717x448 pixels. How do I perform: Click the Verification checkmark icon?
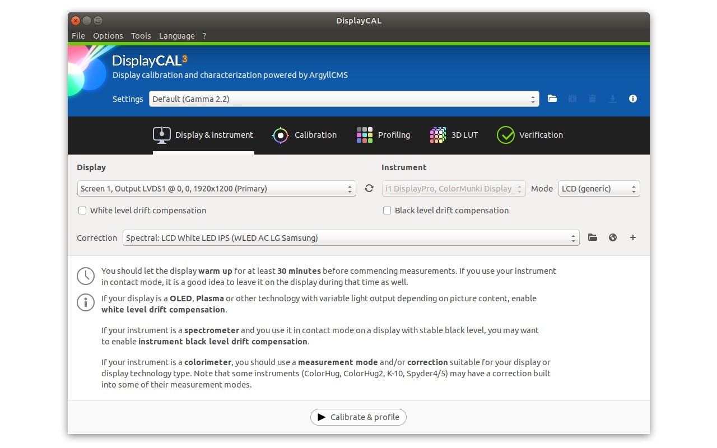coord(506,134)
